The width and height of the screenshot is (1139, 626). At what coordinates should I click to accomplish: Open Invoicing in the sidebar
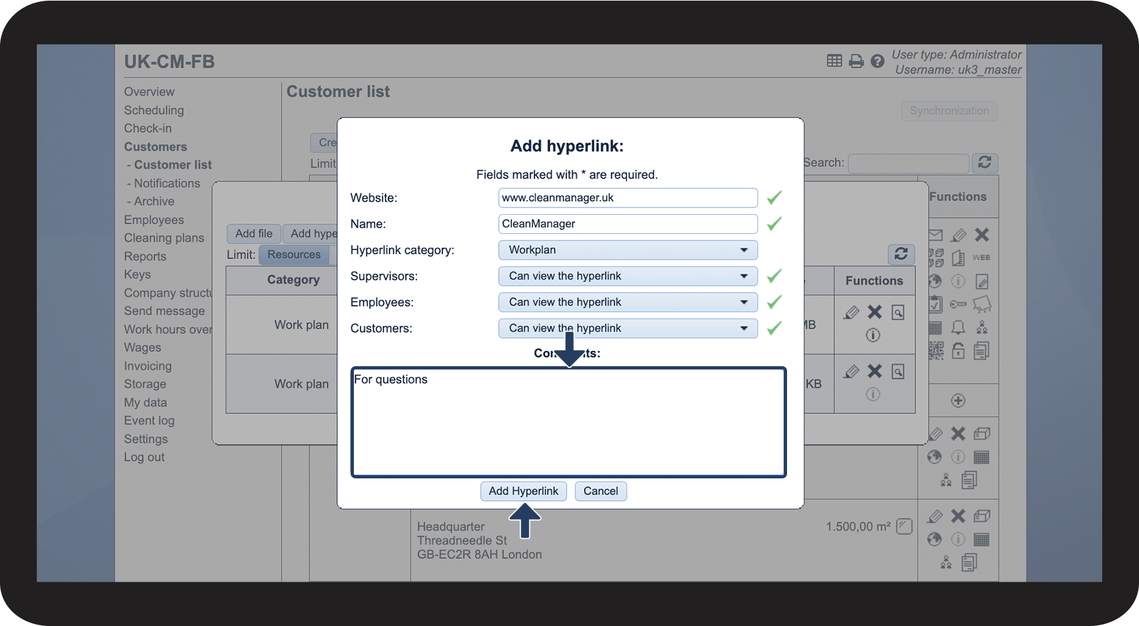pyautogui.click(x=148, y=366)
